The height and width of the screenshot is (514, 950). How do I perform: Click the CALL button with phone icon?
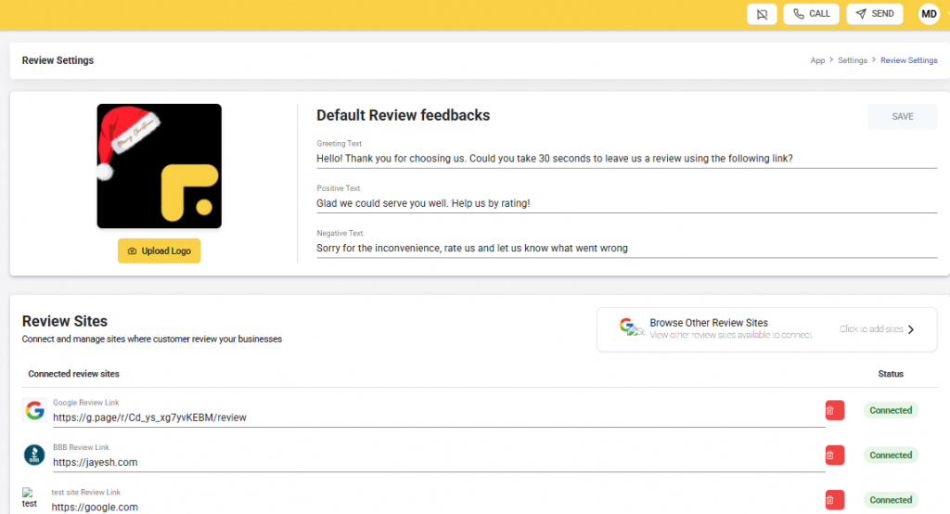click(x=811, y=14)
